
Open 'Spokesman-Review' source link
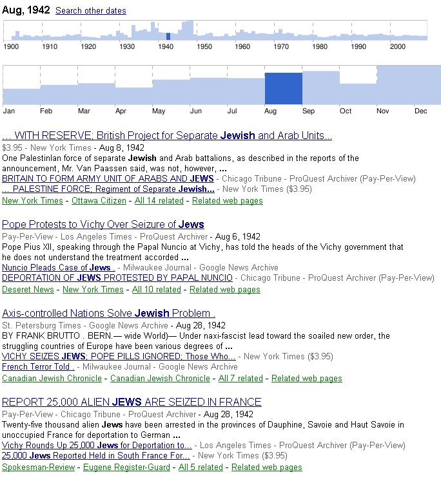pos(39,467)
